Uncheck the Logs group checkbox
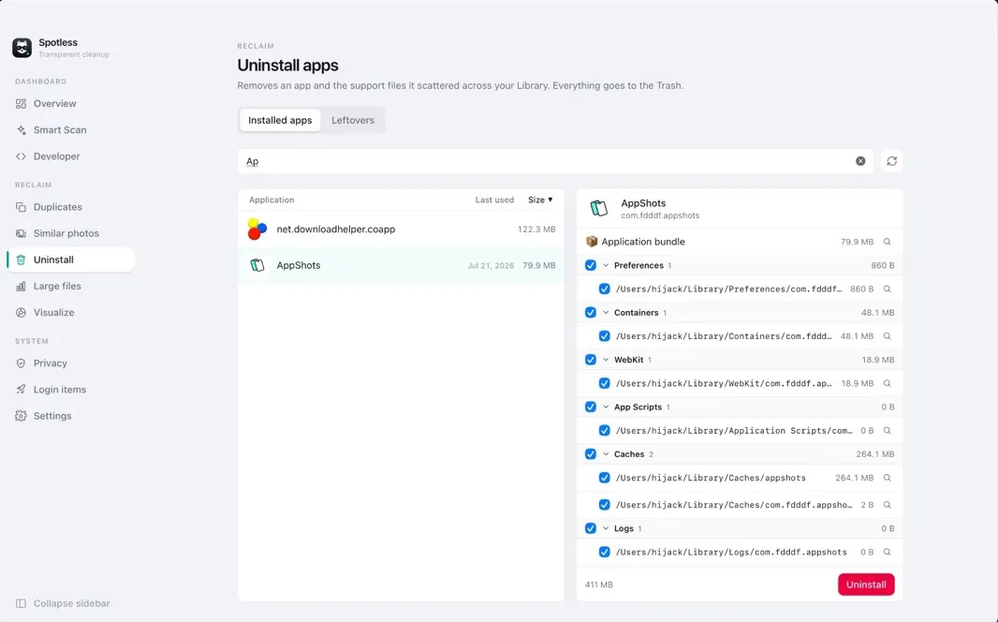This screenshot has height=622, width=998. (591, 528)
